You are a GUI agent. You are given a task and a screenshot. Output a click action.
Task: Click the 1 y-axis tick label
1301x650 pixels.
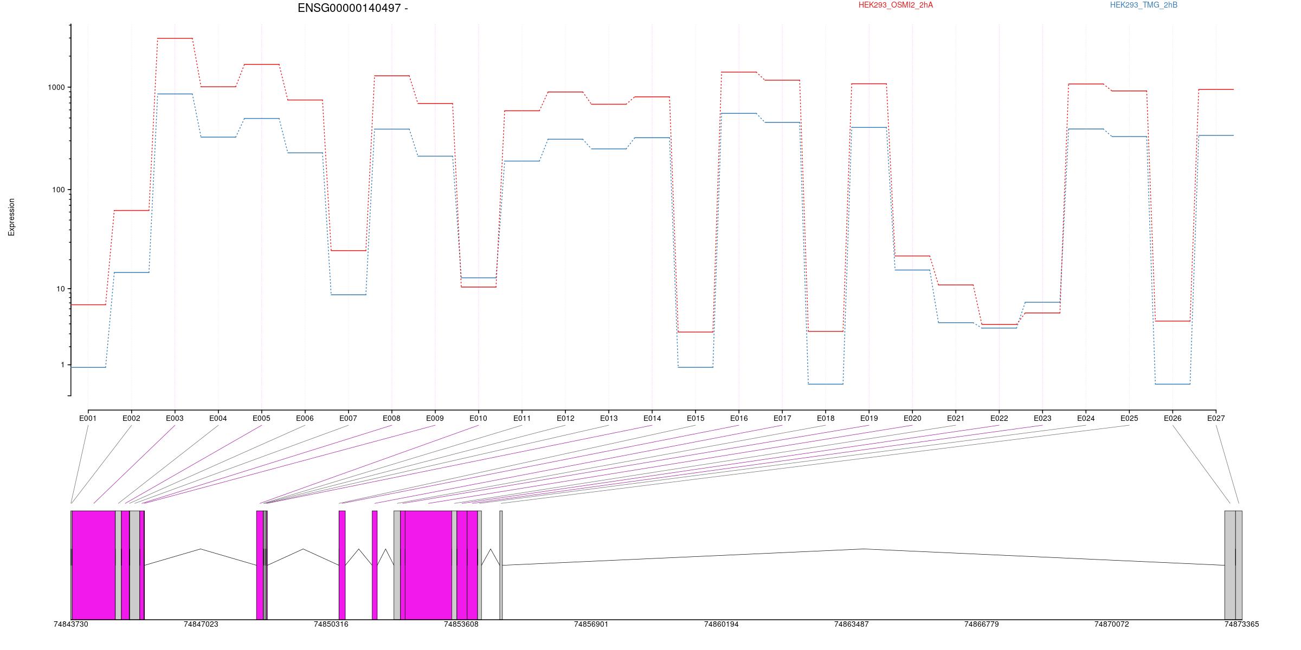[x=62, y=365]
